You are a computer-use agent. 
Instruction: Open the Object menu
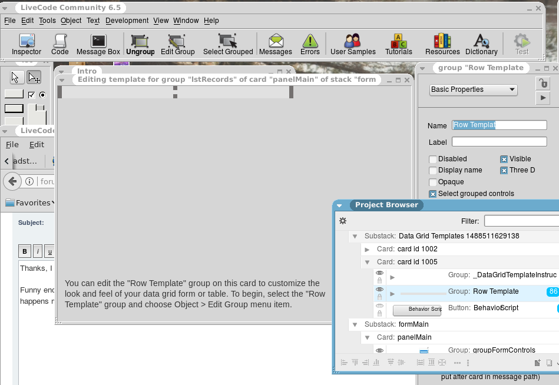pos(71,21)
